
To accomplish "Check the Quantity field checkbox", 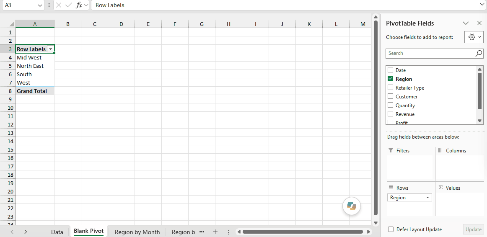I will point(391,105).
